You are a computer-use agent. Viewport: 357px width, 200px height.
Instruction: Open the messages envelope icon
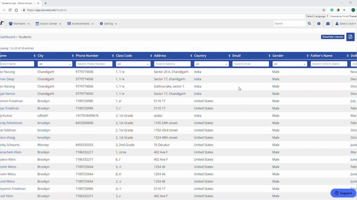(328, 23)
